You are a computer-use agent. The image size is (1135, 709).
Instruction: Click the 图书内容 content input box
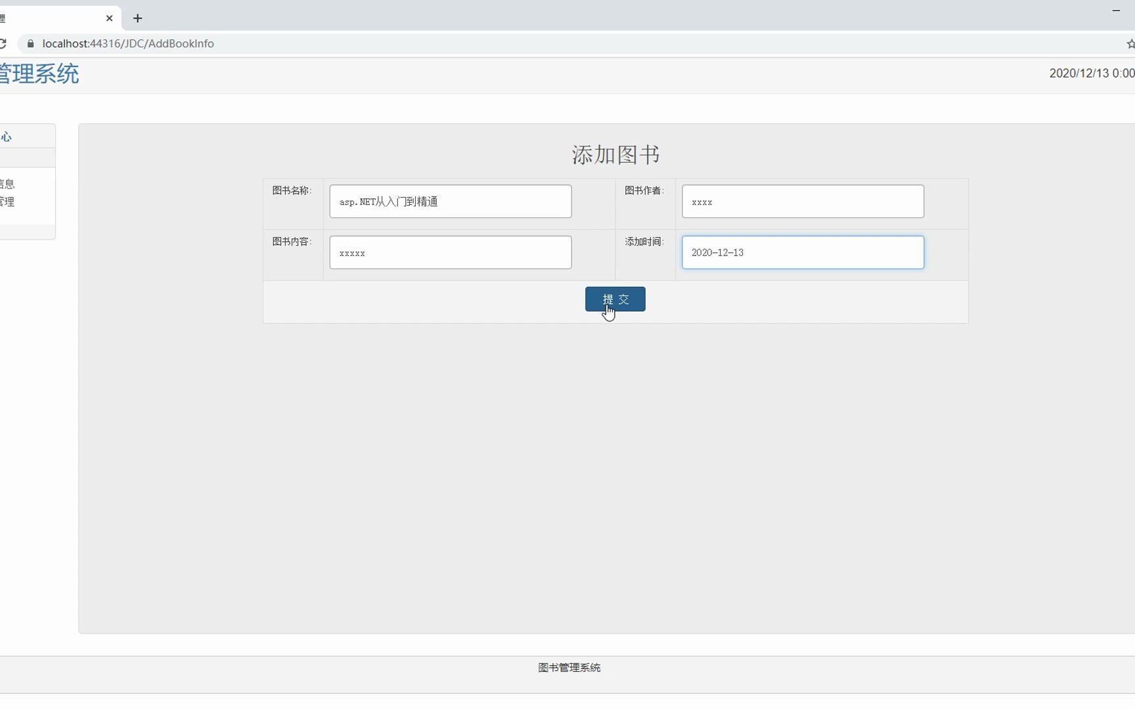pos(451,252)
